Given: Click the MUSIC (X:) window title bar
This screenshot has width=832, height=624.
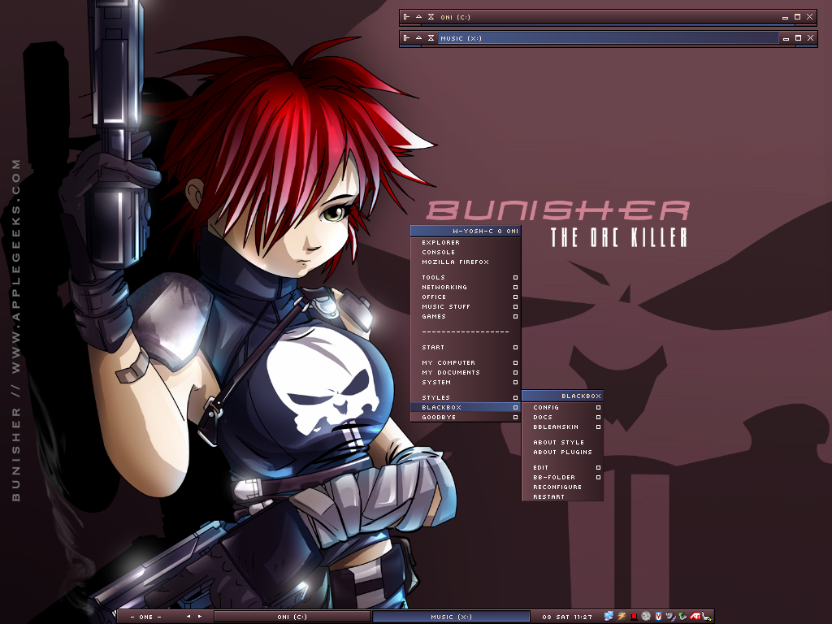Looking at the screenshot, I should 608,37.
